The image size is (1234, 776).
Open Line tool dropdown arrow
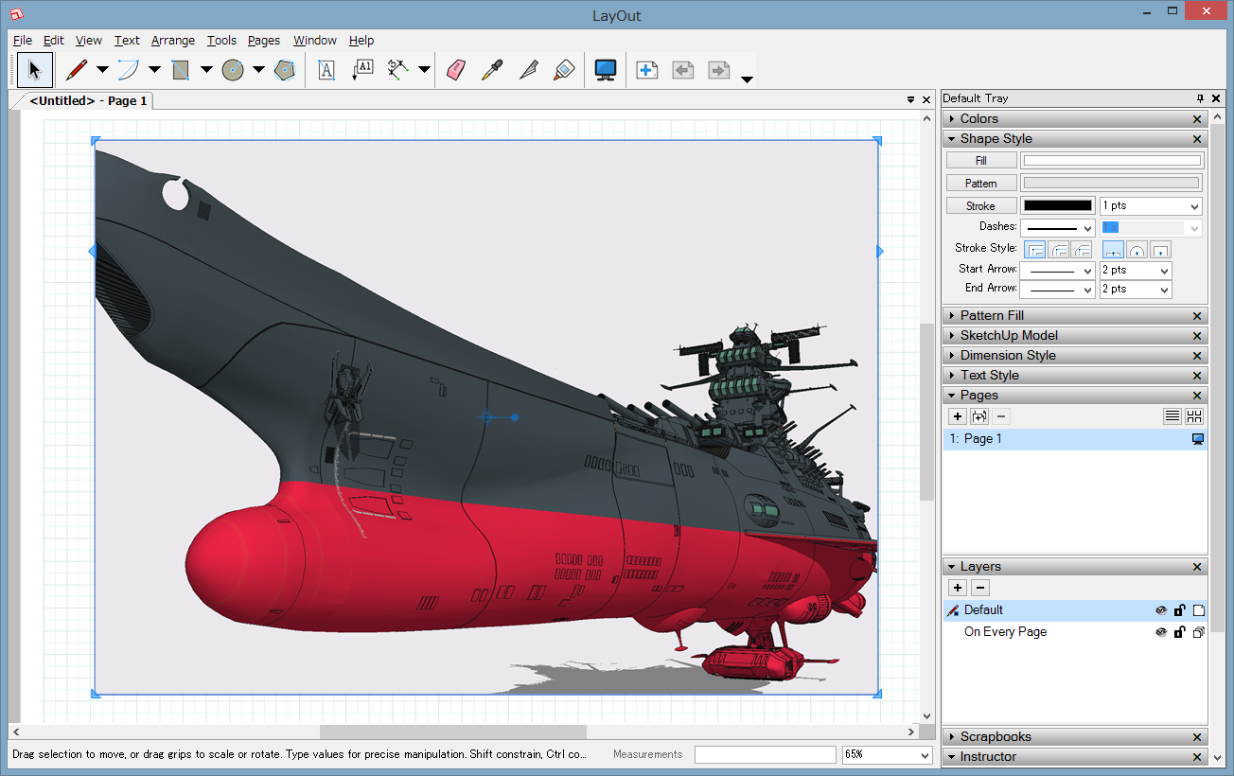(x=102, y=70)
